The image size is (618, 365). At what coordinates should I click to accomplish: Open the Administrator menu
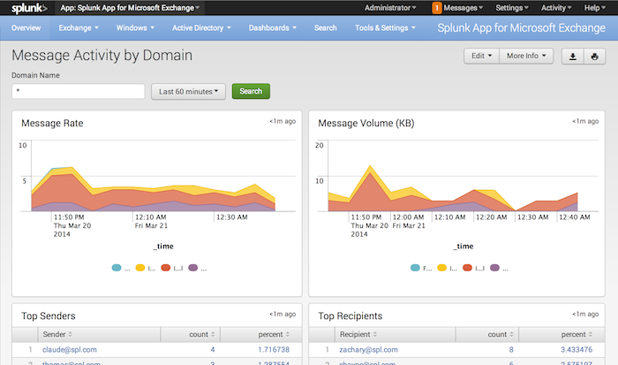click(x=390, y=8)
